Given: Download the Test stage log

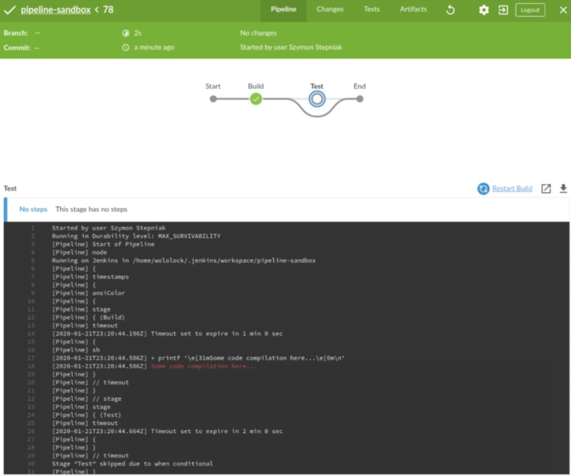Looking at the screenshot, I should pyautogui.click(x=563, y=189).
